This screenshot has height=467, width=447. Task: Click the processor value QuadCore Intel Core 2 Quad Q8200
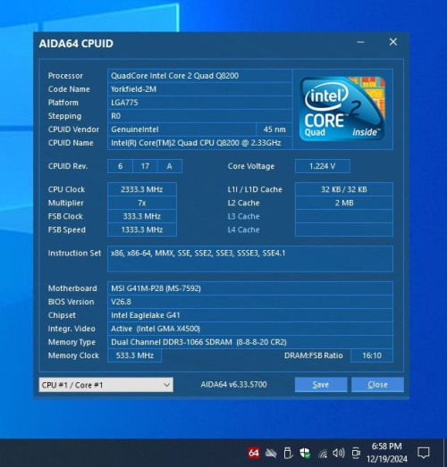point(199,76)
